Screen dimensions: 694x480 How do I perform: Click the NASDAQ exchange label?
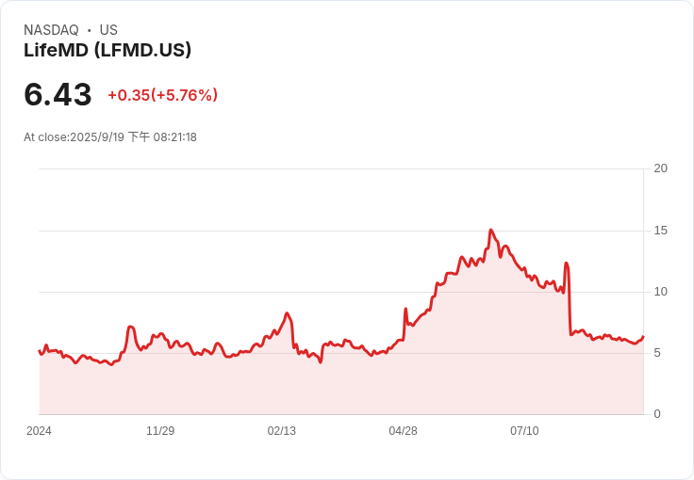point(51,30)
